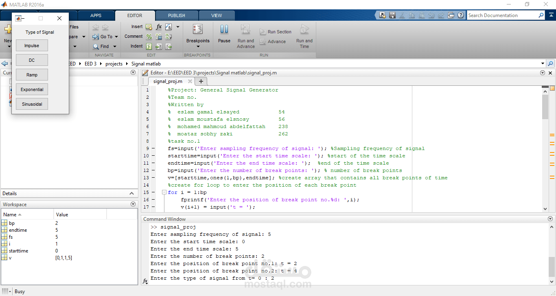Click the Increase Indent icon
This screenshot has height=296, width=556.
point(159,46)
